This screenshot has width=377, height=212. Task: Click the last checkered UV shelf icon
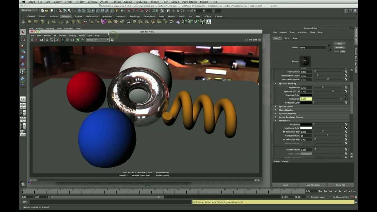pos(209,22)
